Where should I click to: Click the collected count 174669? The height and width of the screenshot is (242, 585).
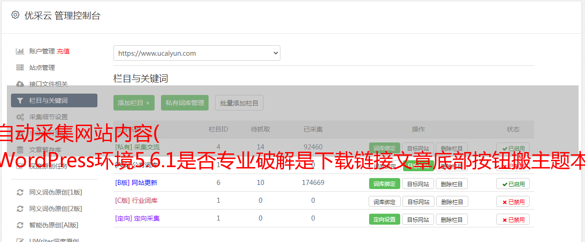click(x=313, y=183)
